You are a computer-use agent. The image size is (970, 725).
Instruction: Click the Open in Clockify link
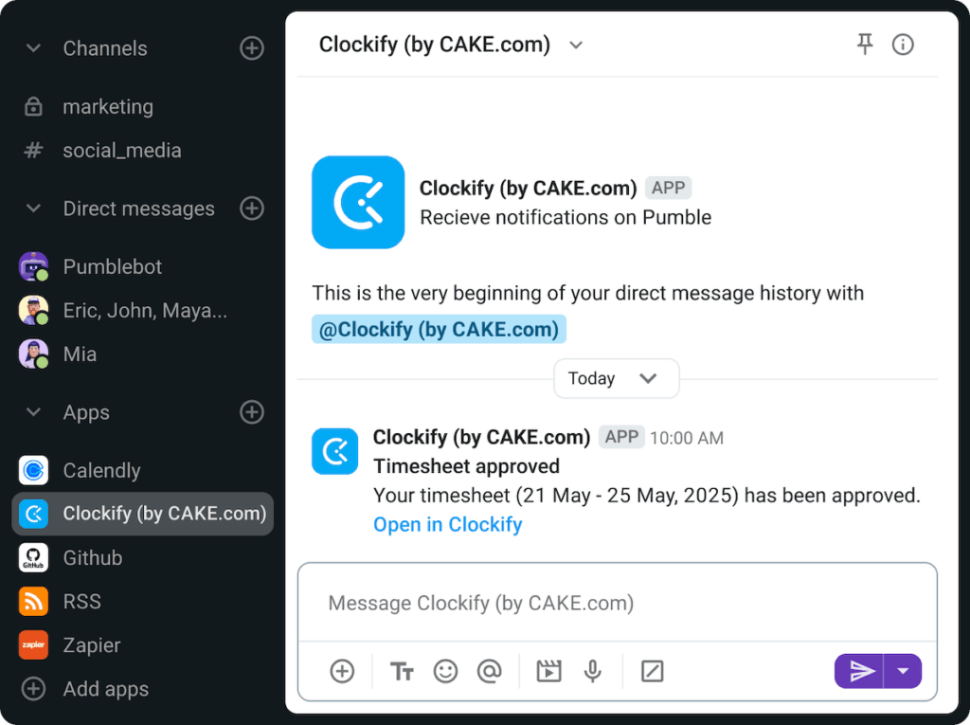[447, 524]
